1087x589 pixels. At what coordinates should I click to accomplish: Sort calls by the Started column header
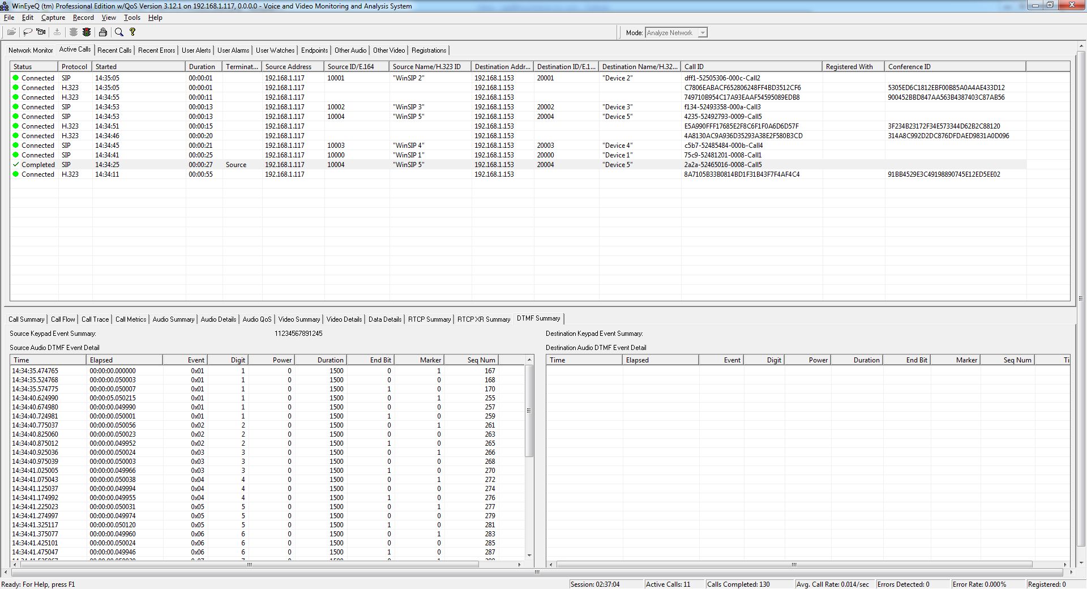(x=139, y=67)
